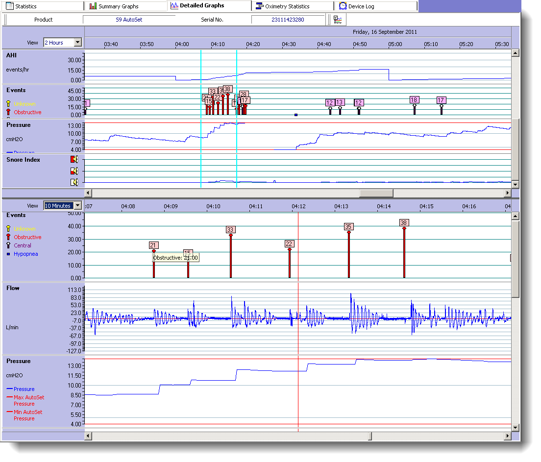
Task: Click the 04:30 tick on upper time axis
Action: tap(289, 44)
